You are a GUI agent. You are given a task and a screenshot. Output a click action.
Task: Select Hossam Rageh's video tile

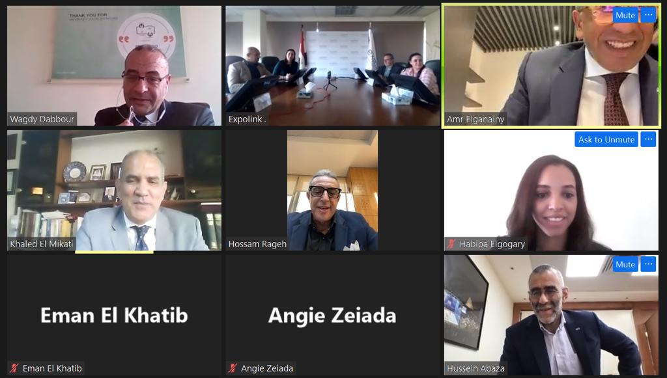(333, 190)
